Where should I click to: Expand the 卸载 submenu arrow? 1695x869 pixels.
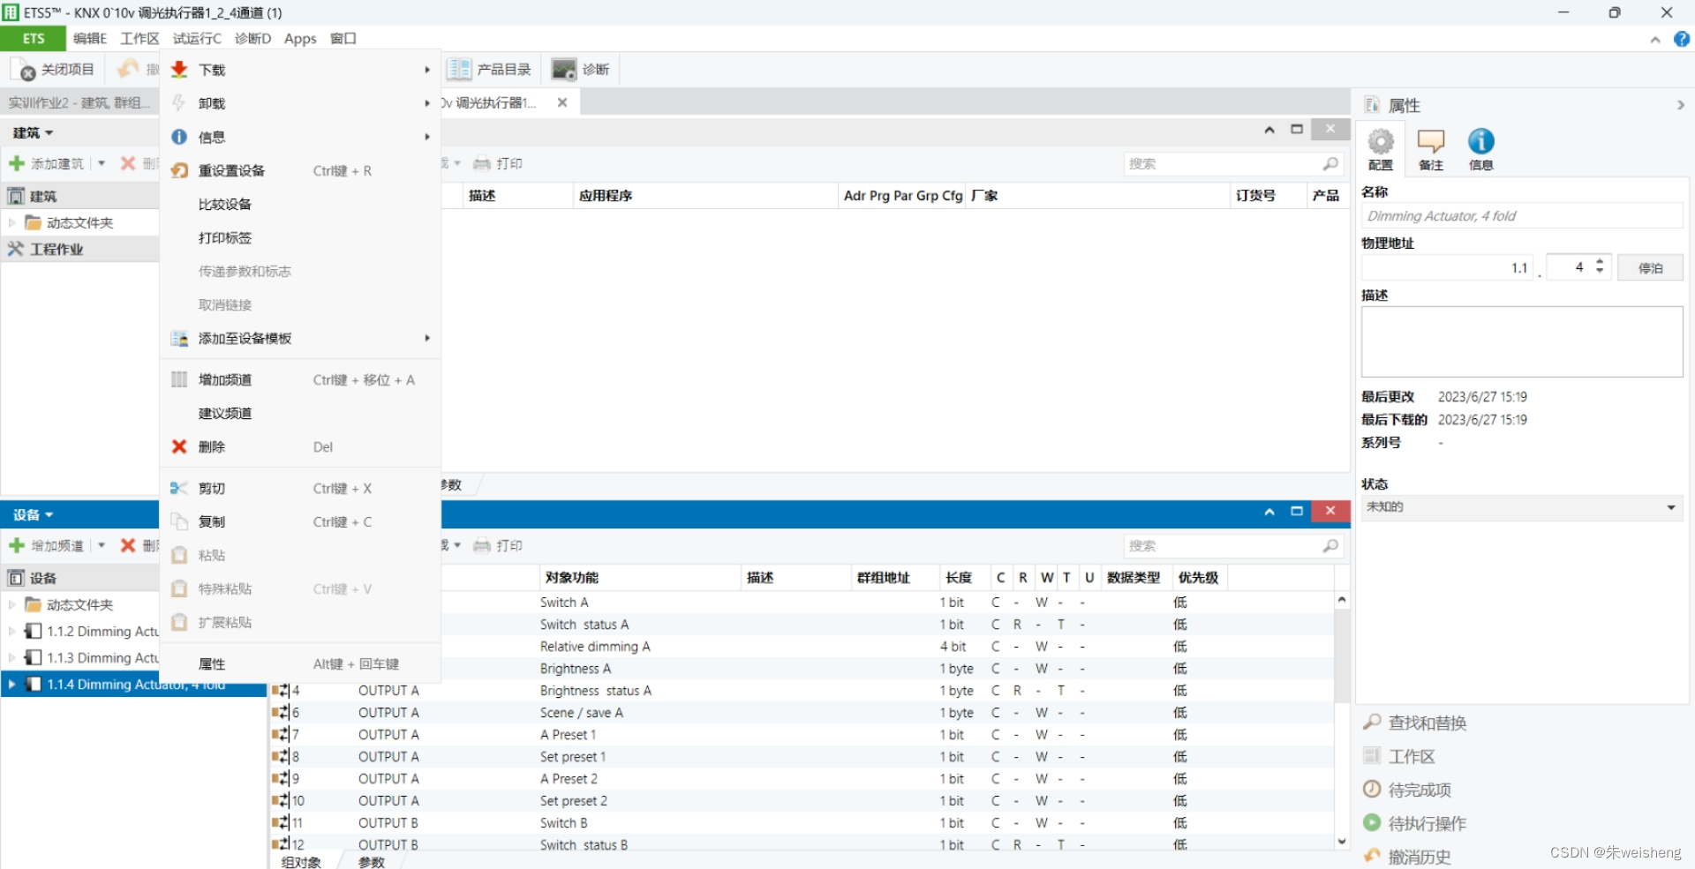coord(427,103)
